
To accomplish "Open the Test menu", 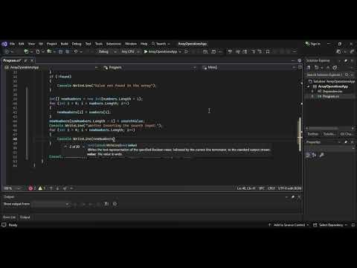I will coord(89,44).
